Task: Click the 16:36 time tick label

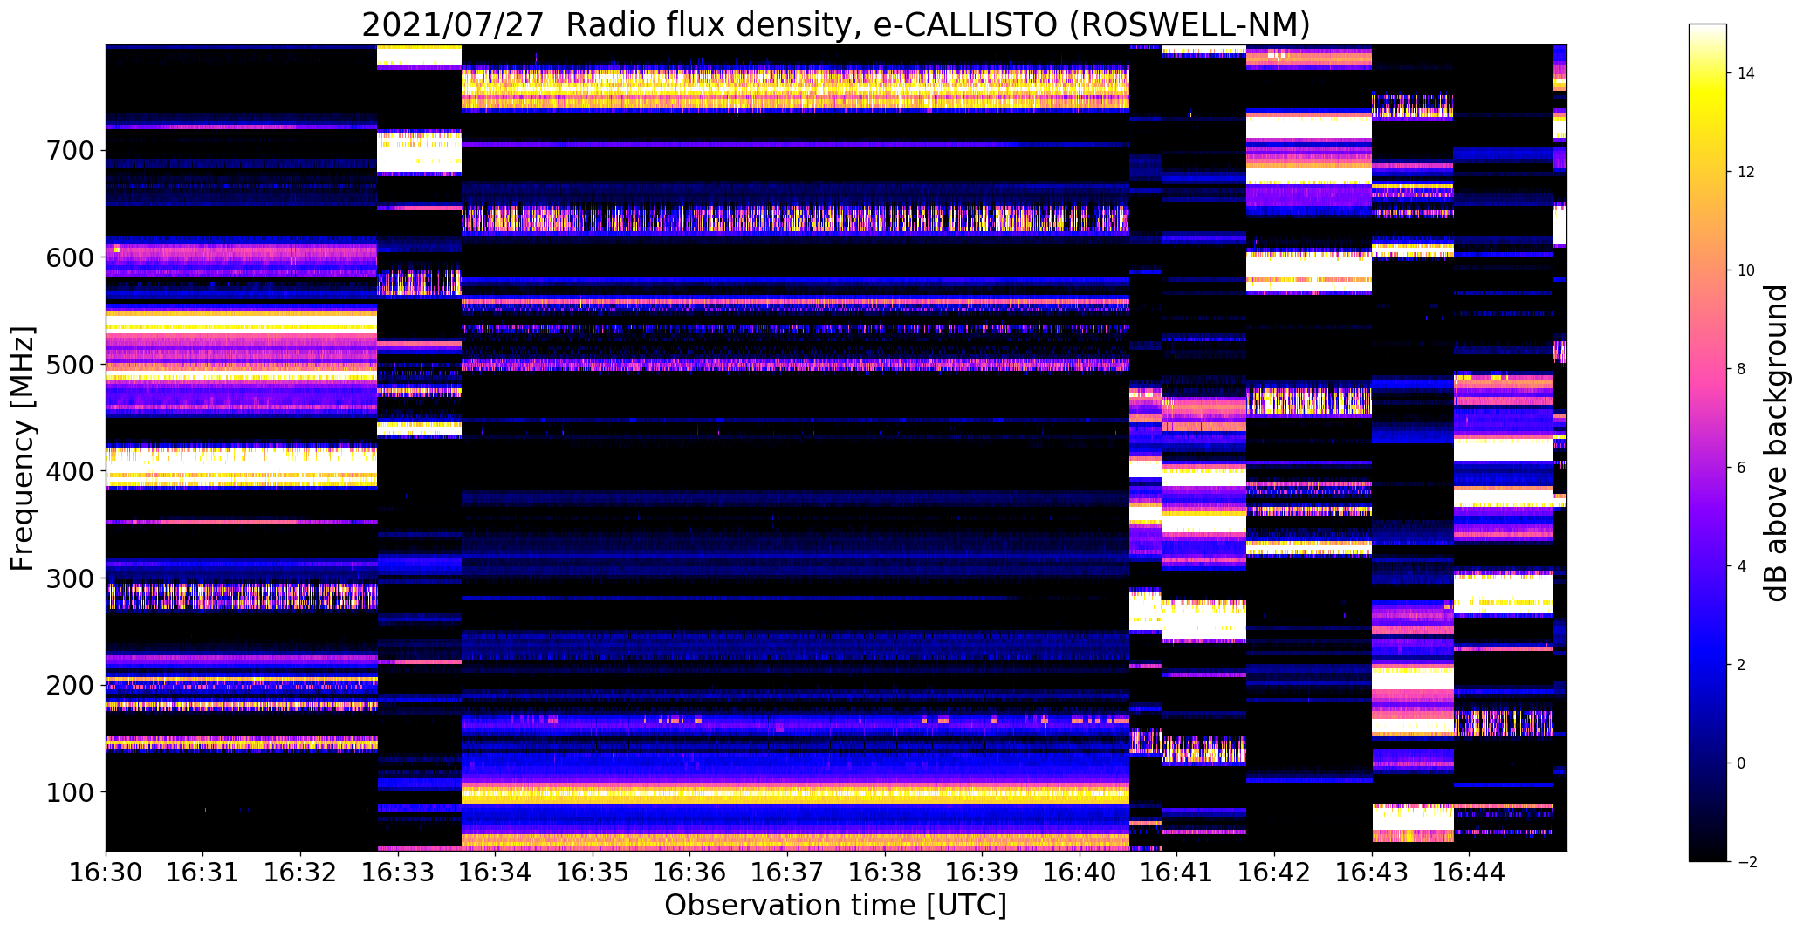Action: click(690, 871)
